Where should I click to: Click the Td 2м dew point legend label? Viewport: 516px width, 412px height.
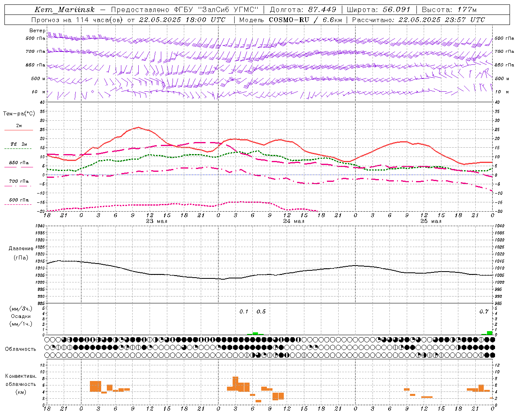coord(19,144)
